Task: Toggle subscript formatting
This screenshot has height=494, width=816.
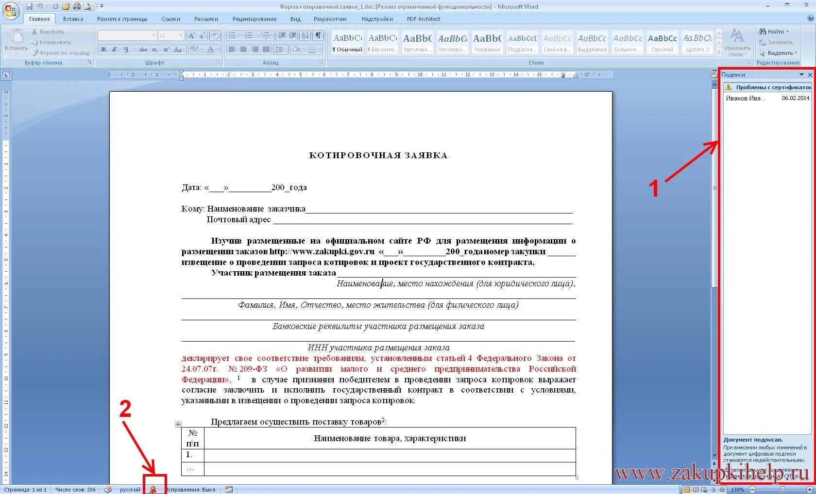Action: pos(154,49)
